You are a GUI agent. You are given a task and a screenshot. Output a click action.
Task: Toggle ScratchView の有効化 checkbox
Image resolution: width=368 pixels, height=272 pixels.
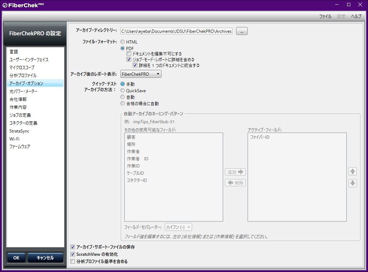73,254
